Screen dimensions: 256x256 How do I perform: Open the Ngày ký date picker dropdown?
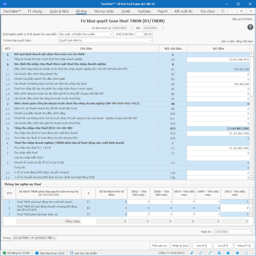(250, 232)
